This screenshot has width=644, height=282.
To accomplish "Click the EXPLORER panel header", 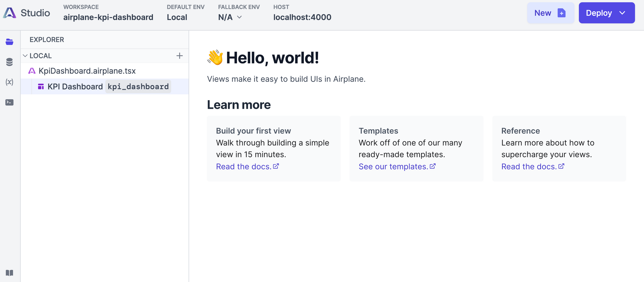I will tap(47, 40).
